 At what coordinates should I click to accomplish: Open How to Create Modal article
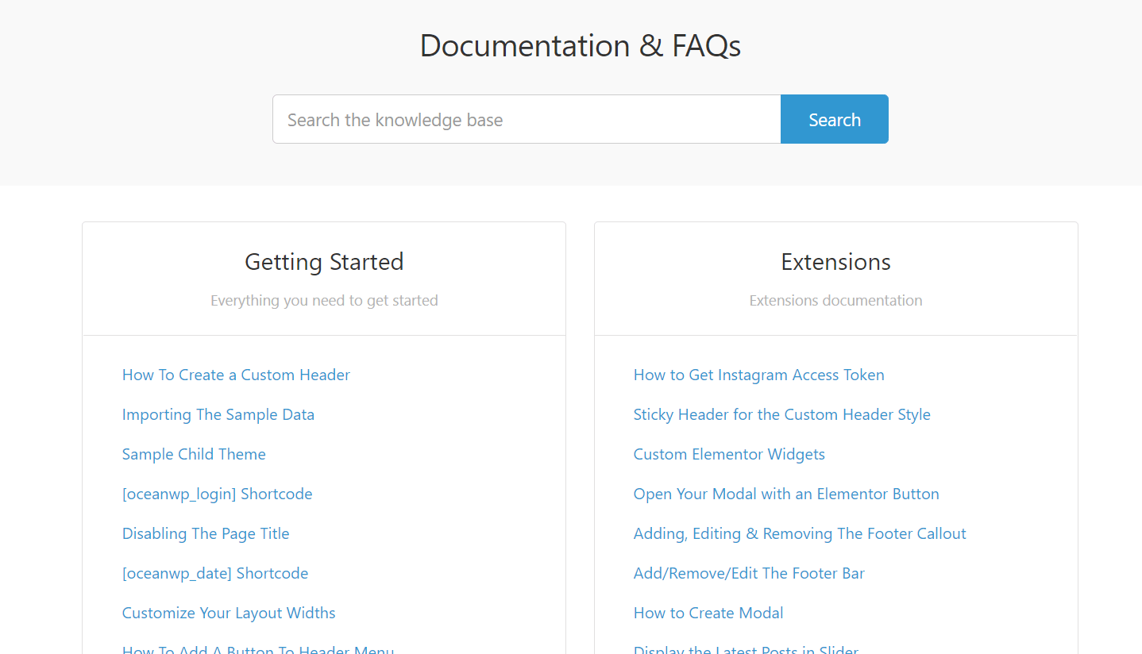pyautogui.click(x=708, y=613)
